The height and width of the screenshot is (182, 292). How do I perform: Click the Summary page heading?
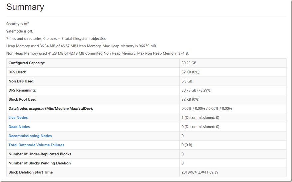[25, 7]
